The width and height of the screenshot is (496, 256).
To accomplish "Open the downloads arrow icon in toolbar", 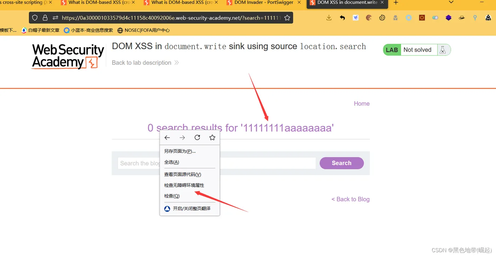I will [329, 18].
